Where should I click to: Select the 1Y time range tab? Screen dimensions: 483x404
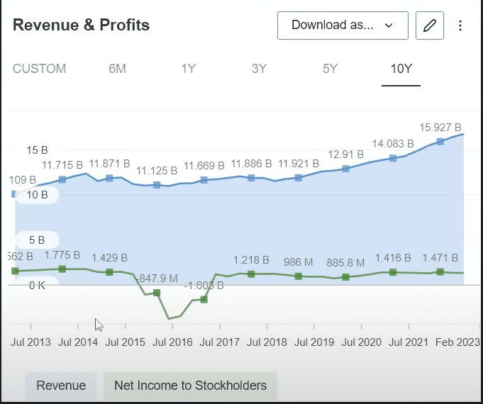[x=188, y=69]
